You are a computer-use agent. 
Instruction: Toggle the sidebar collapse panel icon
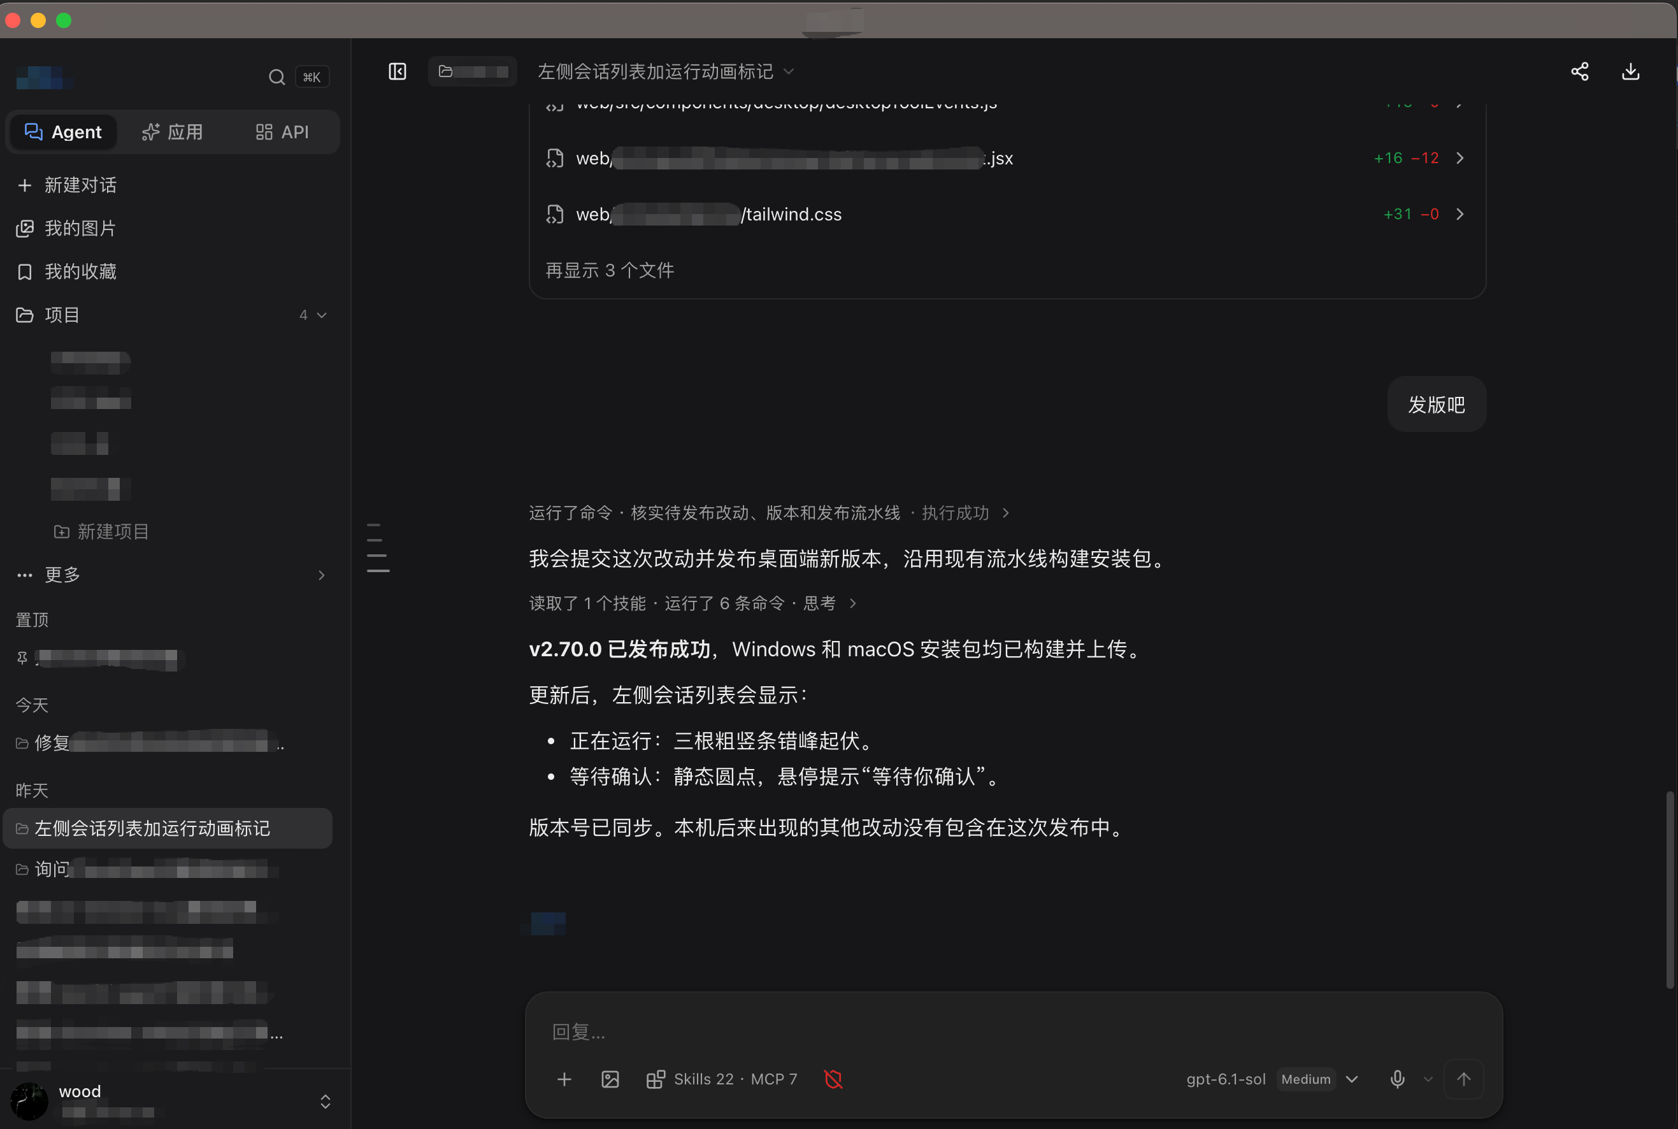(x=398, y=71)
